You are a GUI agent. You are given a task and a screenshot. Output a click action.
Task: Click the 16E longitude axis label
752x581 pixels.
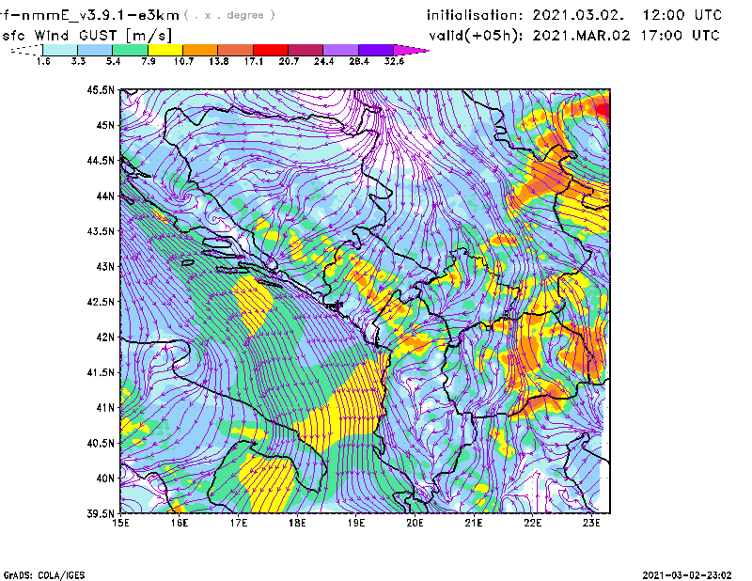pyautogui.click(x=179, y=523)
